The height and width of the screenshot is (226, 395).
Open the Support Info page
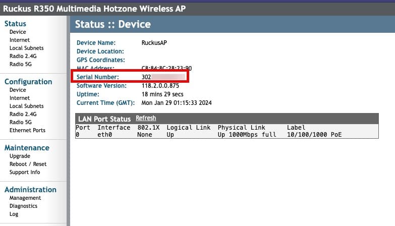click(x=25, y=173)
